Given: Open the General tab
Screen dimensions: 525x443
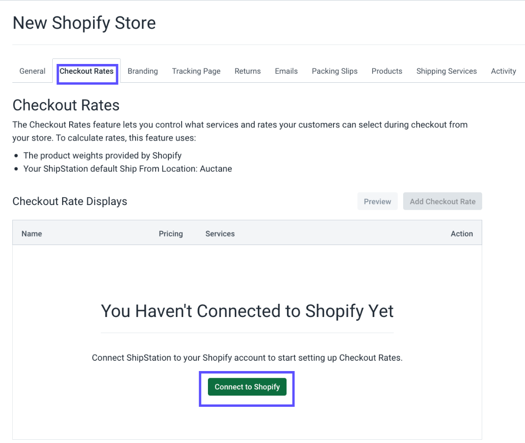Looking at the screenshot, I should (32, 71).
